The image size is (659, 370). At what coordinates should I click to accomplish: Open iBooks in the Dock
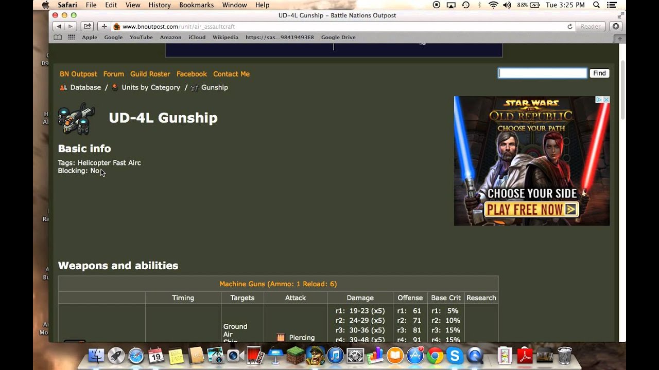point(395,356)
